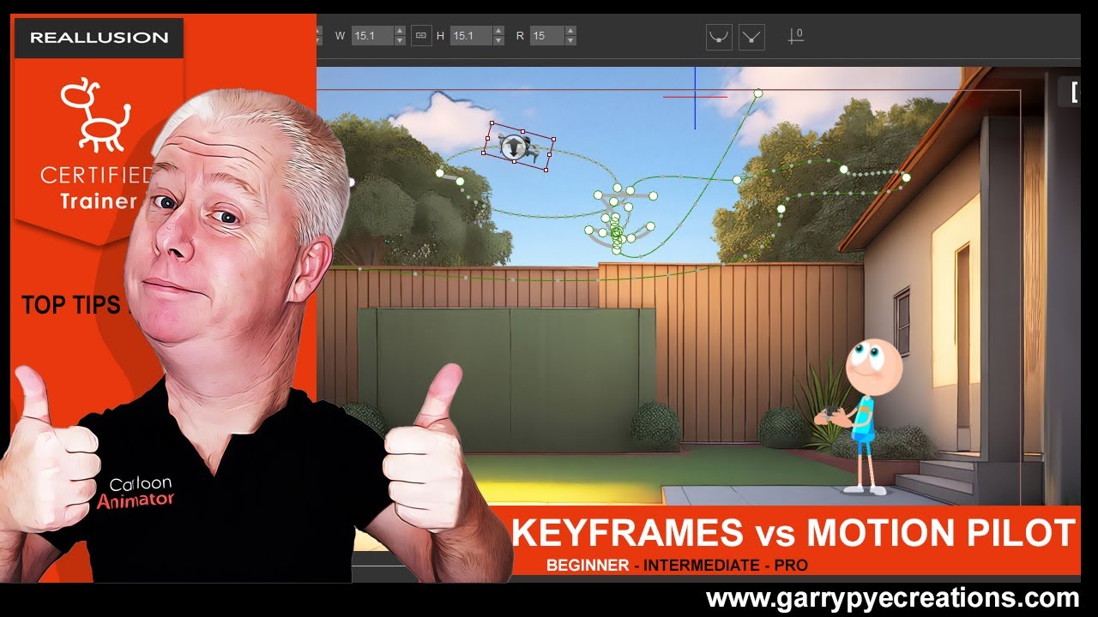The image size is (1098, 617).
Task: Select the linear corner path type icon
Action: (751, 37)
